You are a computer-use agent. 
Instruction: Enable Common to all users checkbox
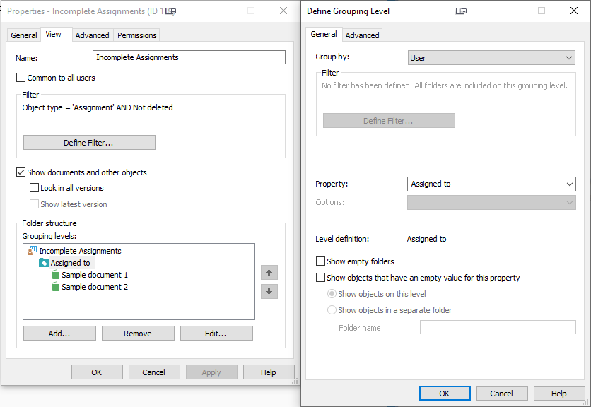coord(21,78)
